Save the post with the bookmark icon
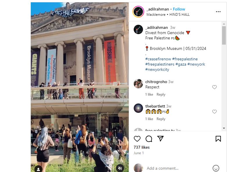This screenshot has height=172, width=227. [218, 139]
